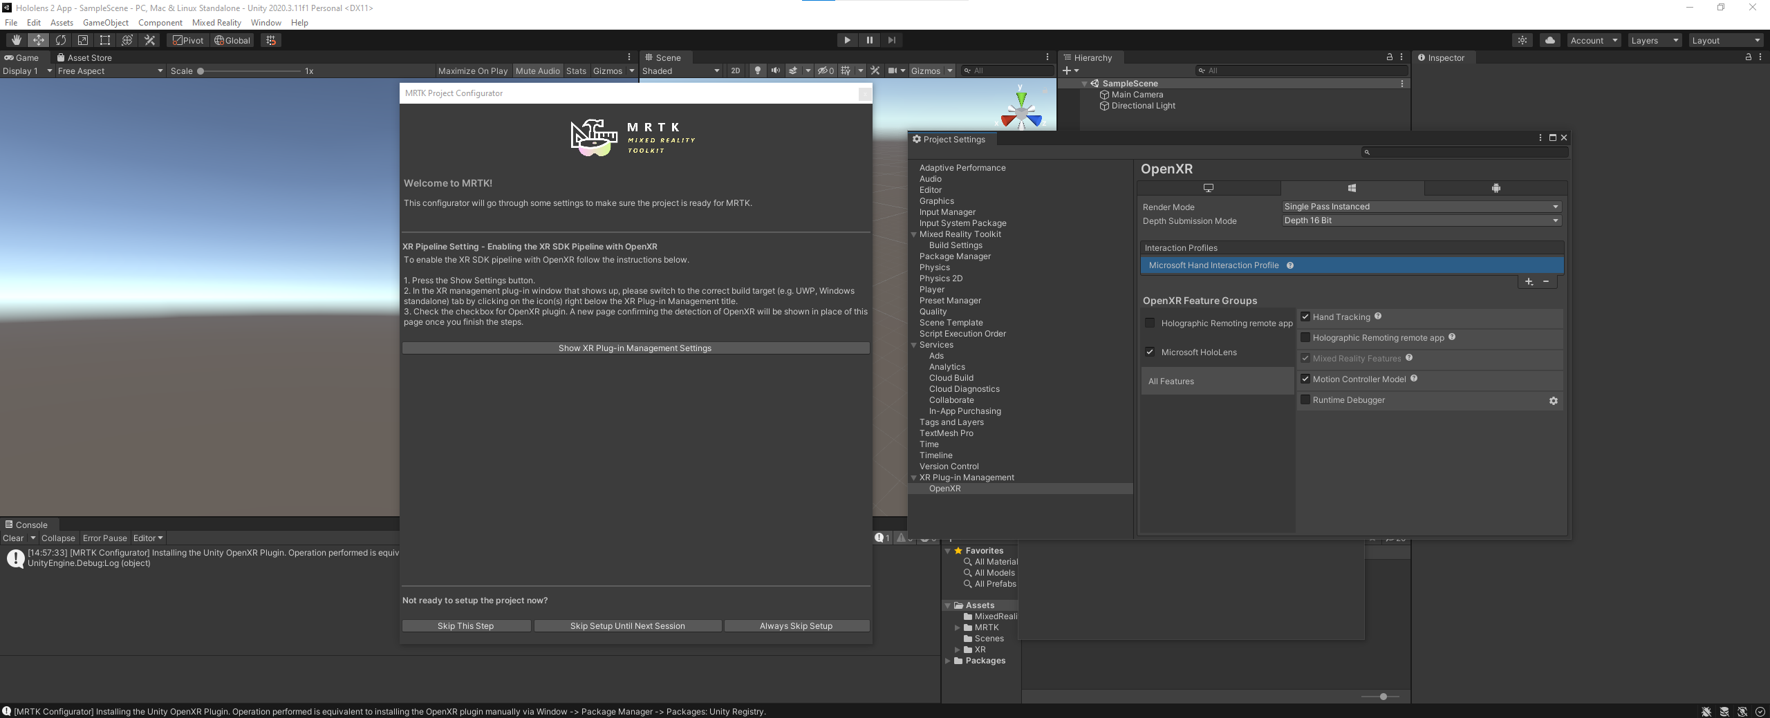Open the Account dropdown
Screen dimensions: 1770x718
coord(1593,40)
